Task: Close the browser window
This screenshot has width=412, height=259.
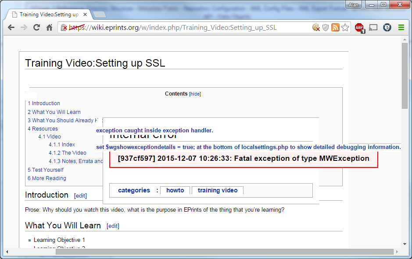Action: (400, 5)
